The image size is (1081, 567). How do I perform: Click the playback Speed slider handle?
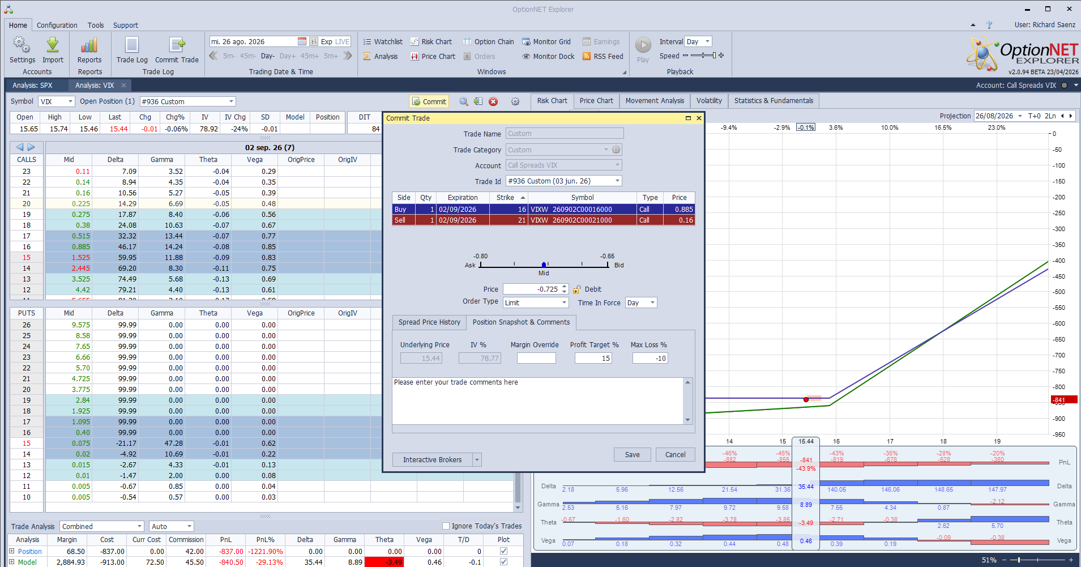[714, 56]
